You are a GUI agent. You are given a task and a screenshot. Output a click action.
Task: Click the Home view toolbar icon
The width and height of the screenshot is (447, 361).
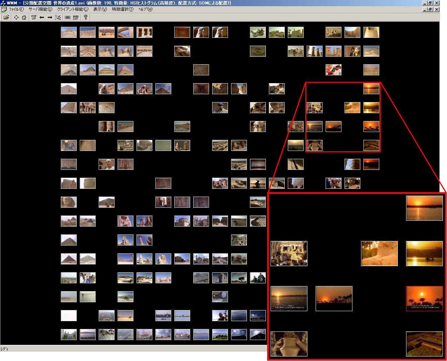[x=24, y=17]
